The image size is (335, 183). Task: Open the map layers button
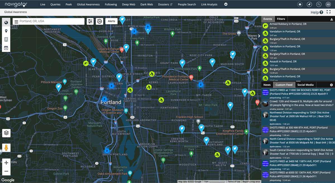point(6,133)
